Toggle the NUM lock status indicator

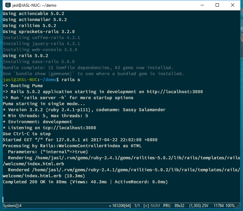coord(155,206)
